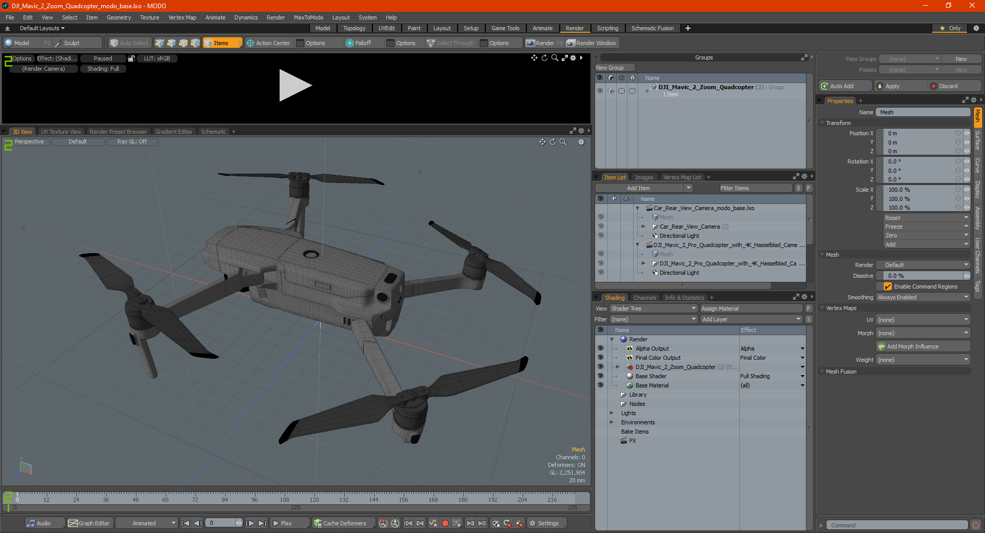Reset the preview render refresh icon
This screenshot has height=533, width=985.
pyautogui.click(x=544, y=58)
